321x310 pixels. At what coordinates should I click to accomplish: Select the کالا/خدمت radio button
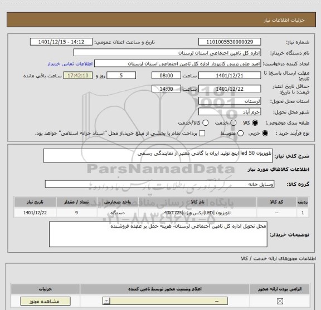[205, 123]
